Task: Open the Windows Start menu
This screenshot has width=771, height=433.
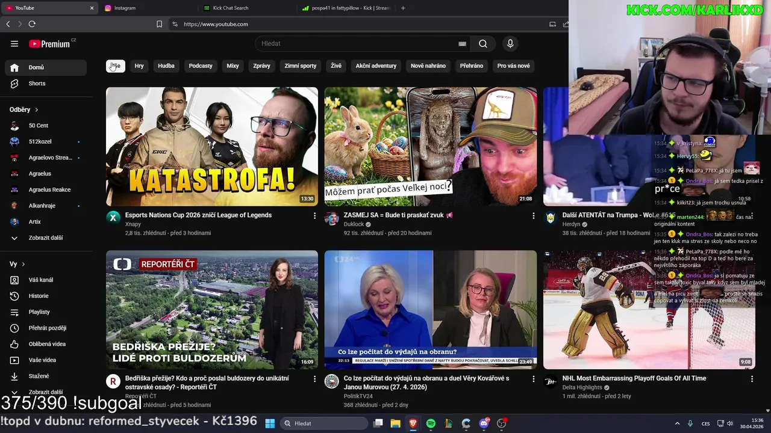Action: pyautogui.click(x=270, y=423)
